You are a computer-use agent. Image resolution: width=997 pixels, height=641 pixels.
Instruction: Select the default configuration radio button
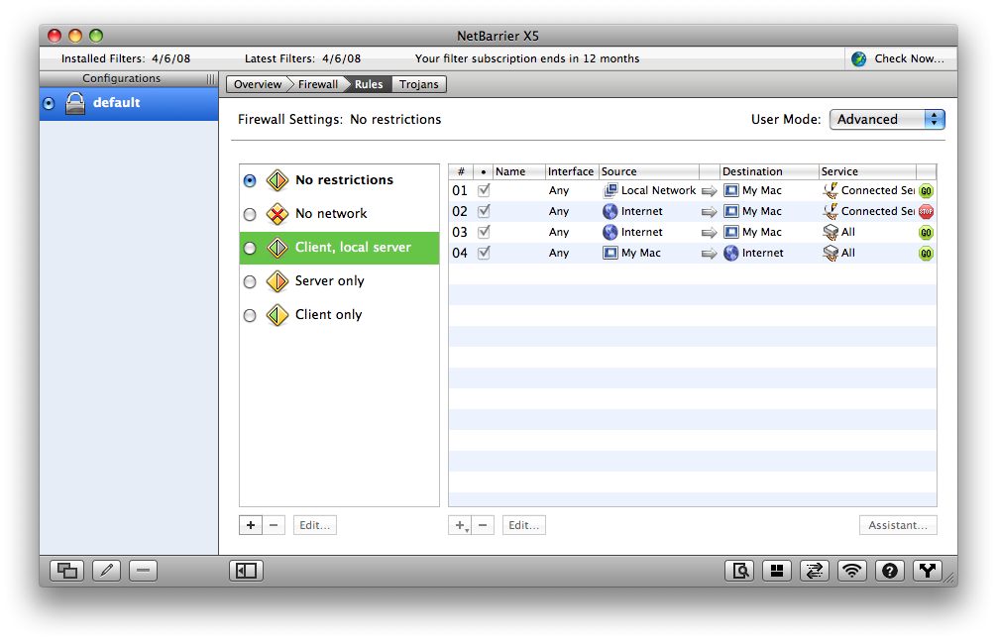click(49, 104)
